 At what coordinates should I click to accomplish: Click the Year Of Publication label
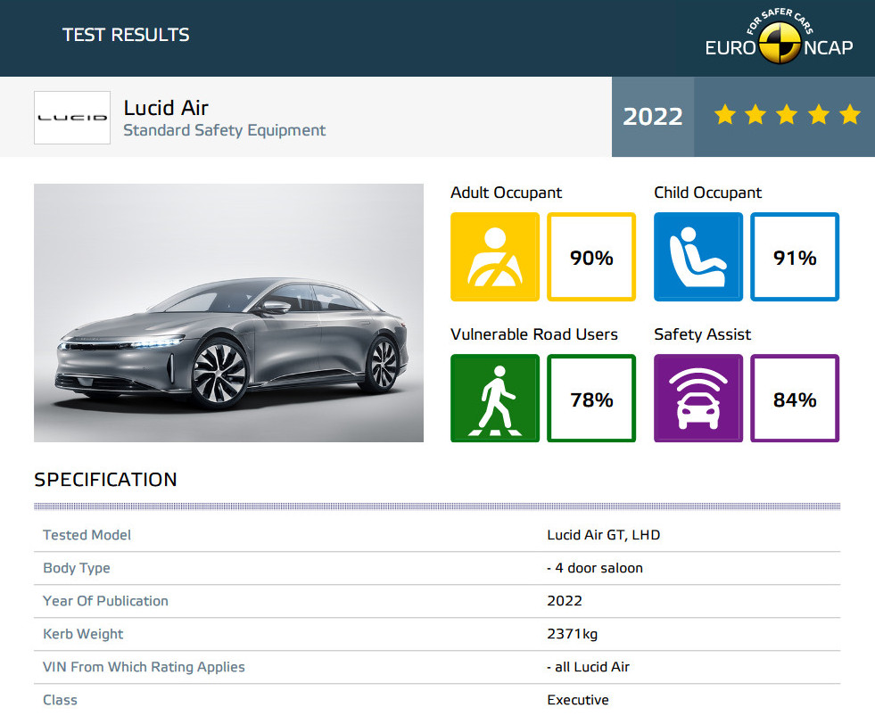click(105, 601)
